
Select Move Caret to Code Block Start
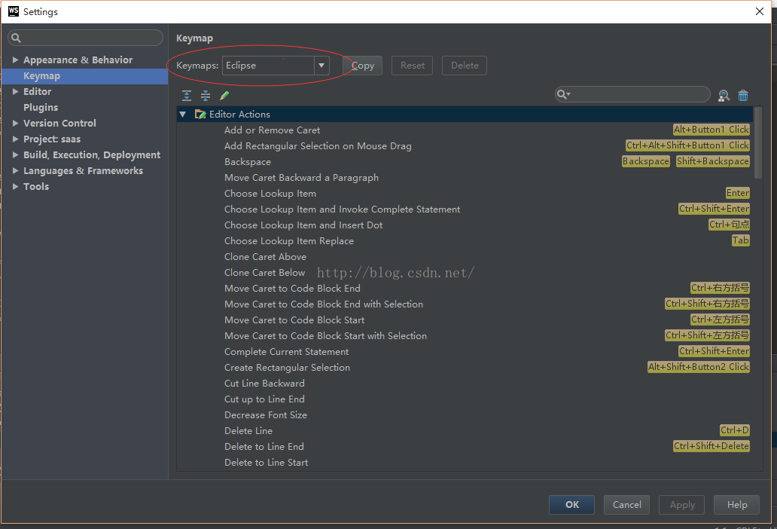[x=465, y=320]
